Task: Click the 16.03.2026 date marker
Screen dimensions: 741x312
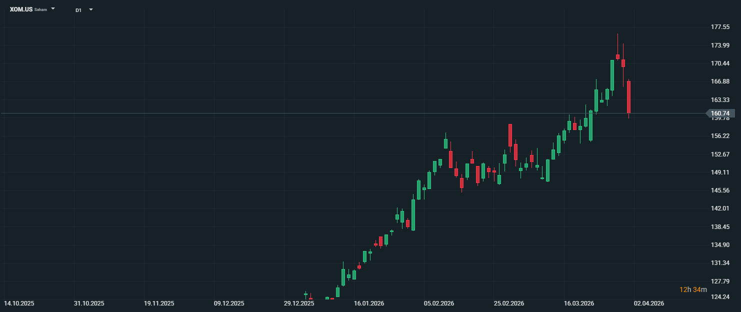Action: 579,303
